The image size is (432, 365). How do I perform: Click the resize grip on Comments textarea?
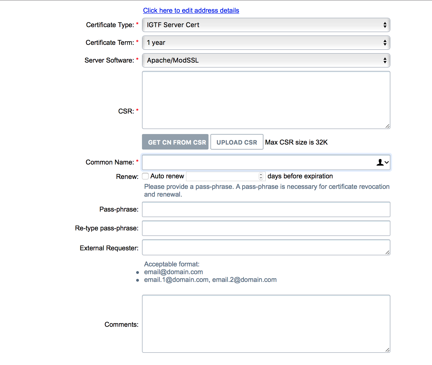[388, 350]
